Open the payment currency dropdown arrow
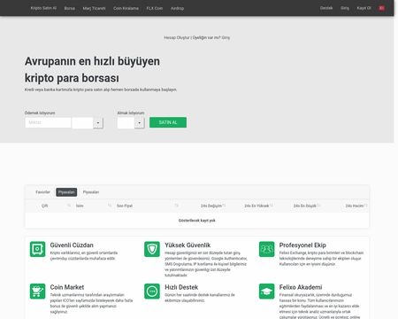The width and height of the screenshot is (398, 319). [98, 122]
